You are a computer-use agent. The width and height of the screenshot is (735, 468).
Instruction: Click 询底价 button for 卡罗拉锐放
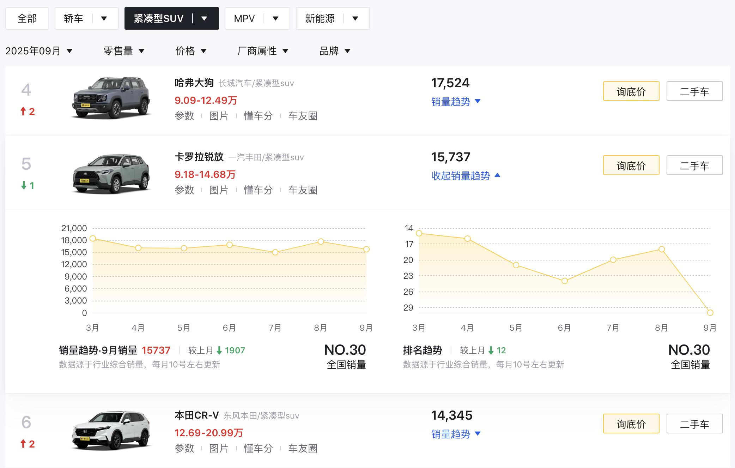click(631, 165)
